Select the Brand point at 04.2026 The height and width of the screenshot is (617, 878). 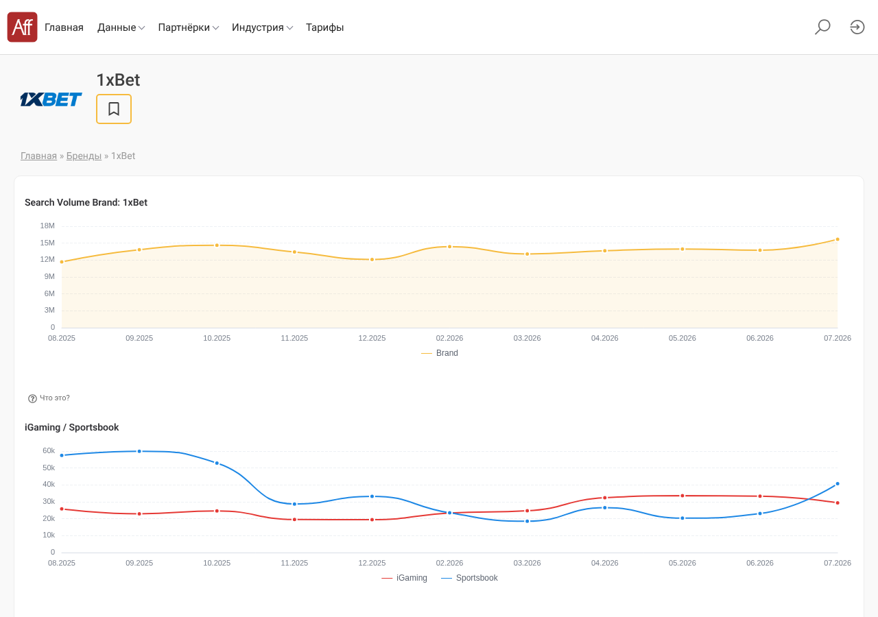(x=604, y=251)
